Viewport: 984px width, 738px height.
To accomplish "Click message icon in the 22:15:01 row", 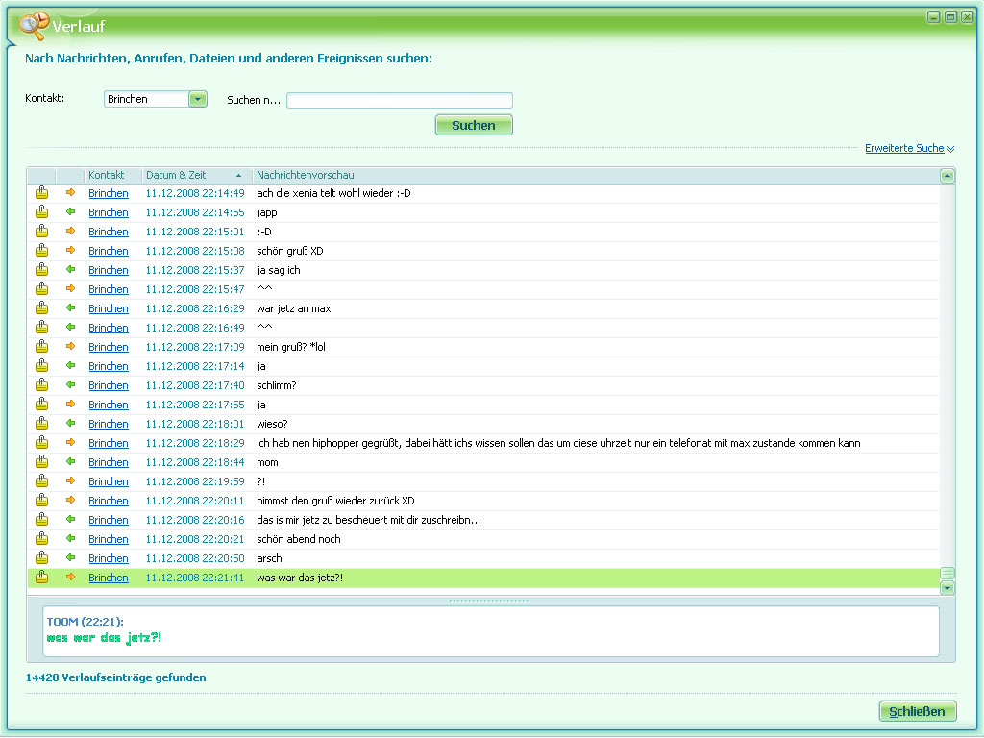I will tap(42, 231).
